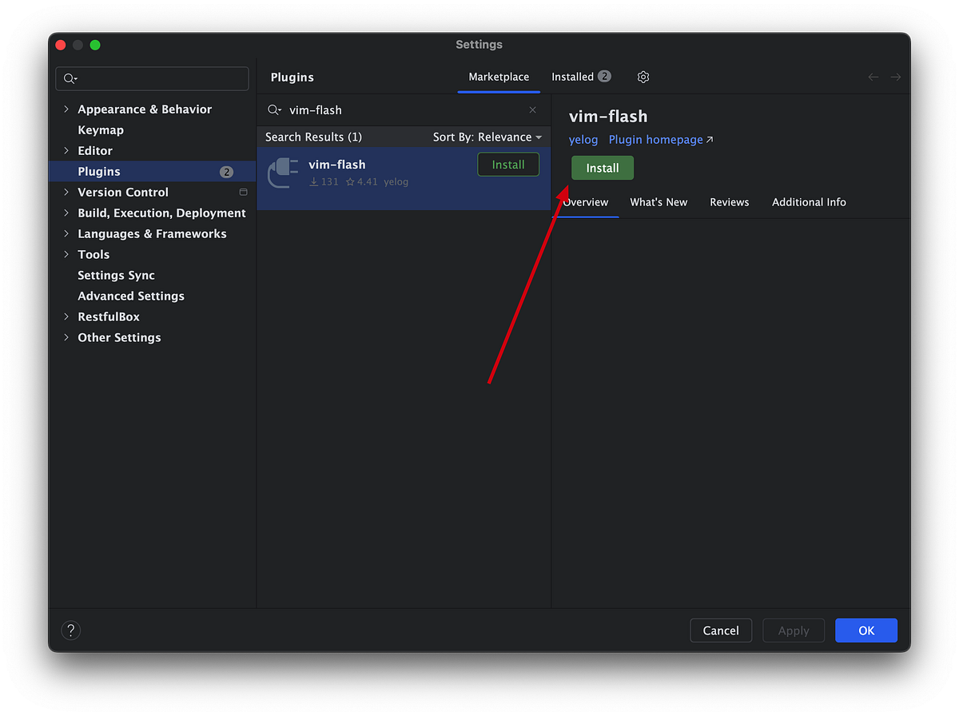Screen dimensions: 959x716
Task: Click the back navigation arrow
Action: [873, 77]
